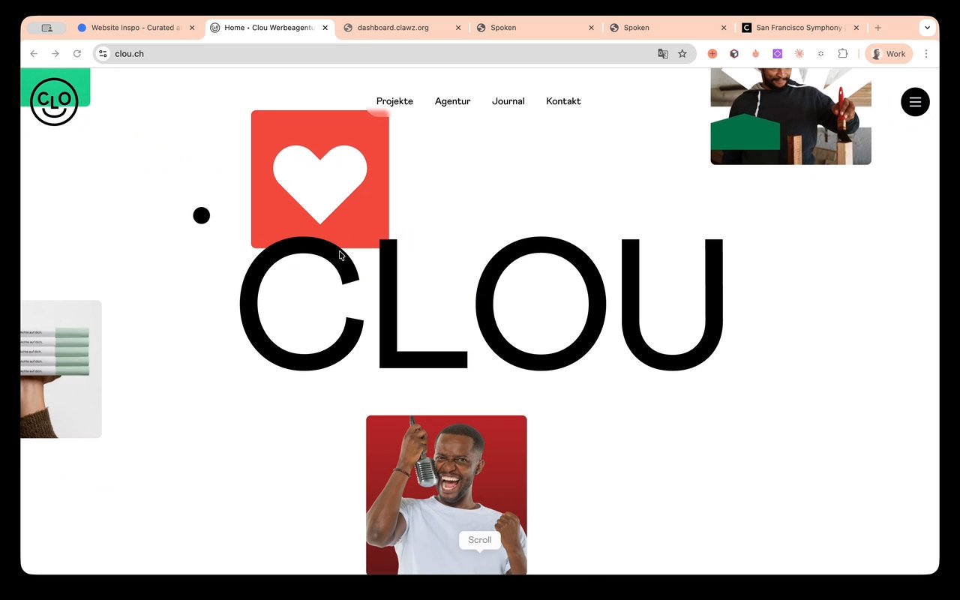Viewport: 960px width, 600px height.
Task: Click the grey pill button left of the tabs
Action: coord(46,28)
